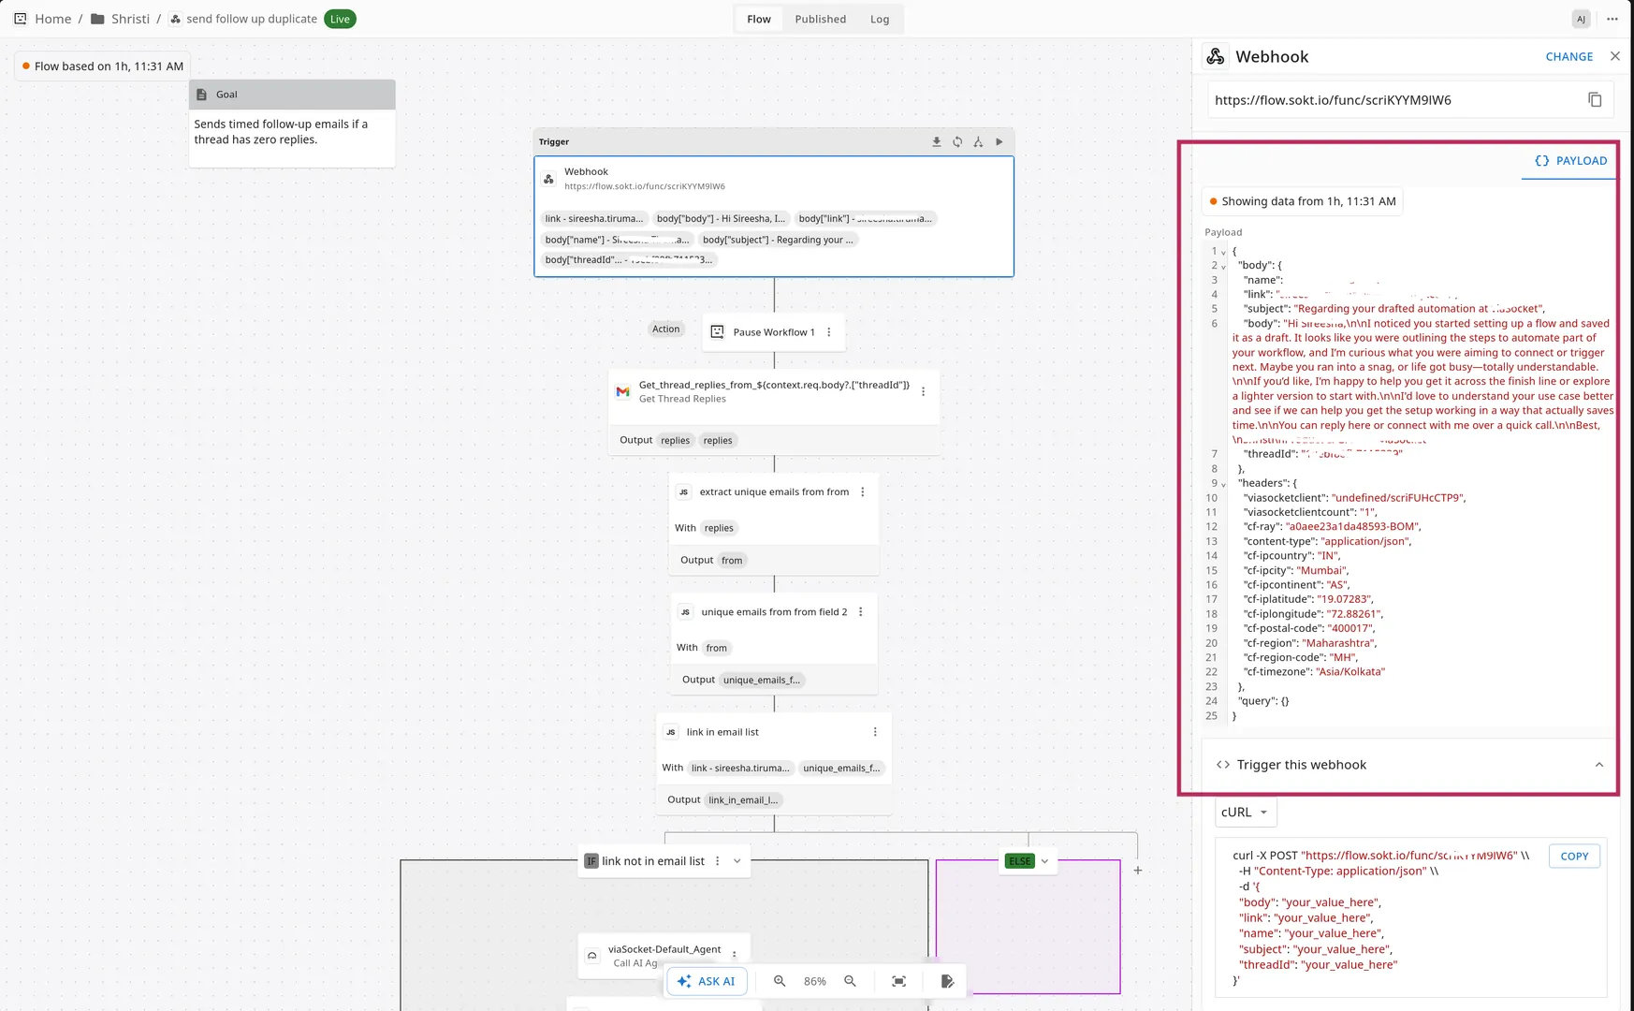Collapse the body object at payload line 2
The height and width of the screenshot is (1011, 1634).
1223,267
